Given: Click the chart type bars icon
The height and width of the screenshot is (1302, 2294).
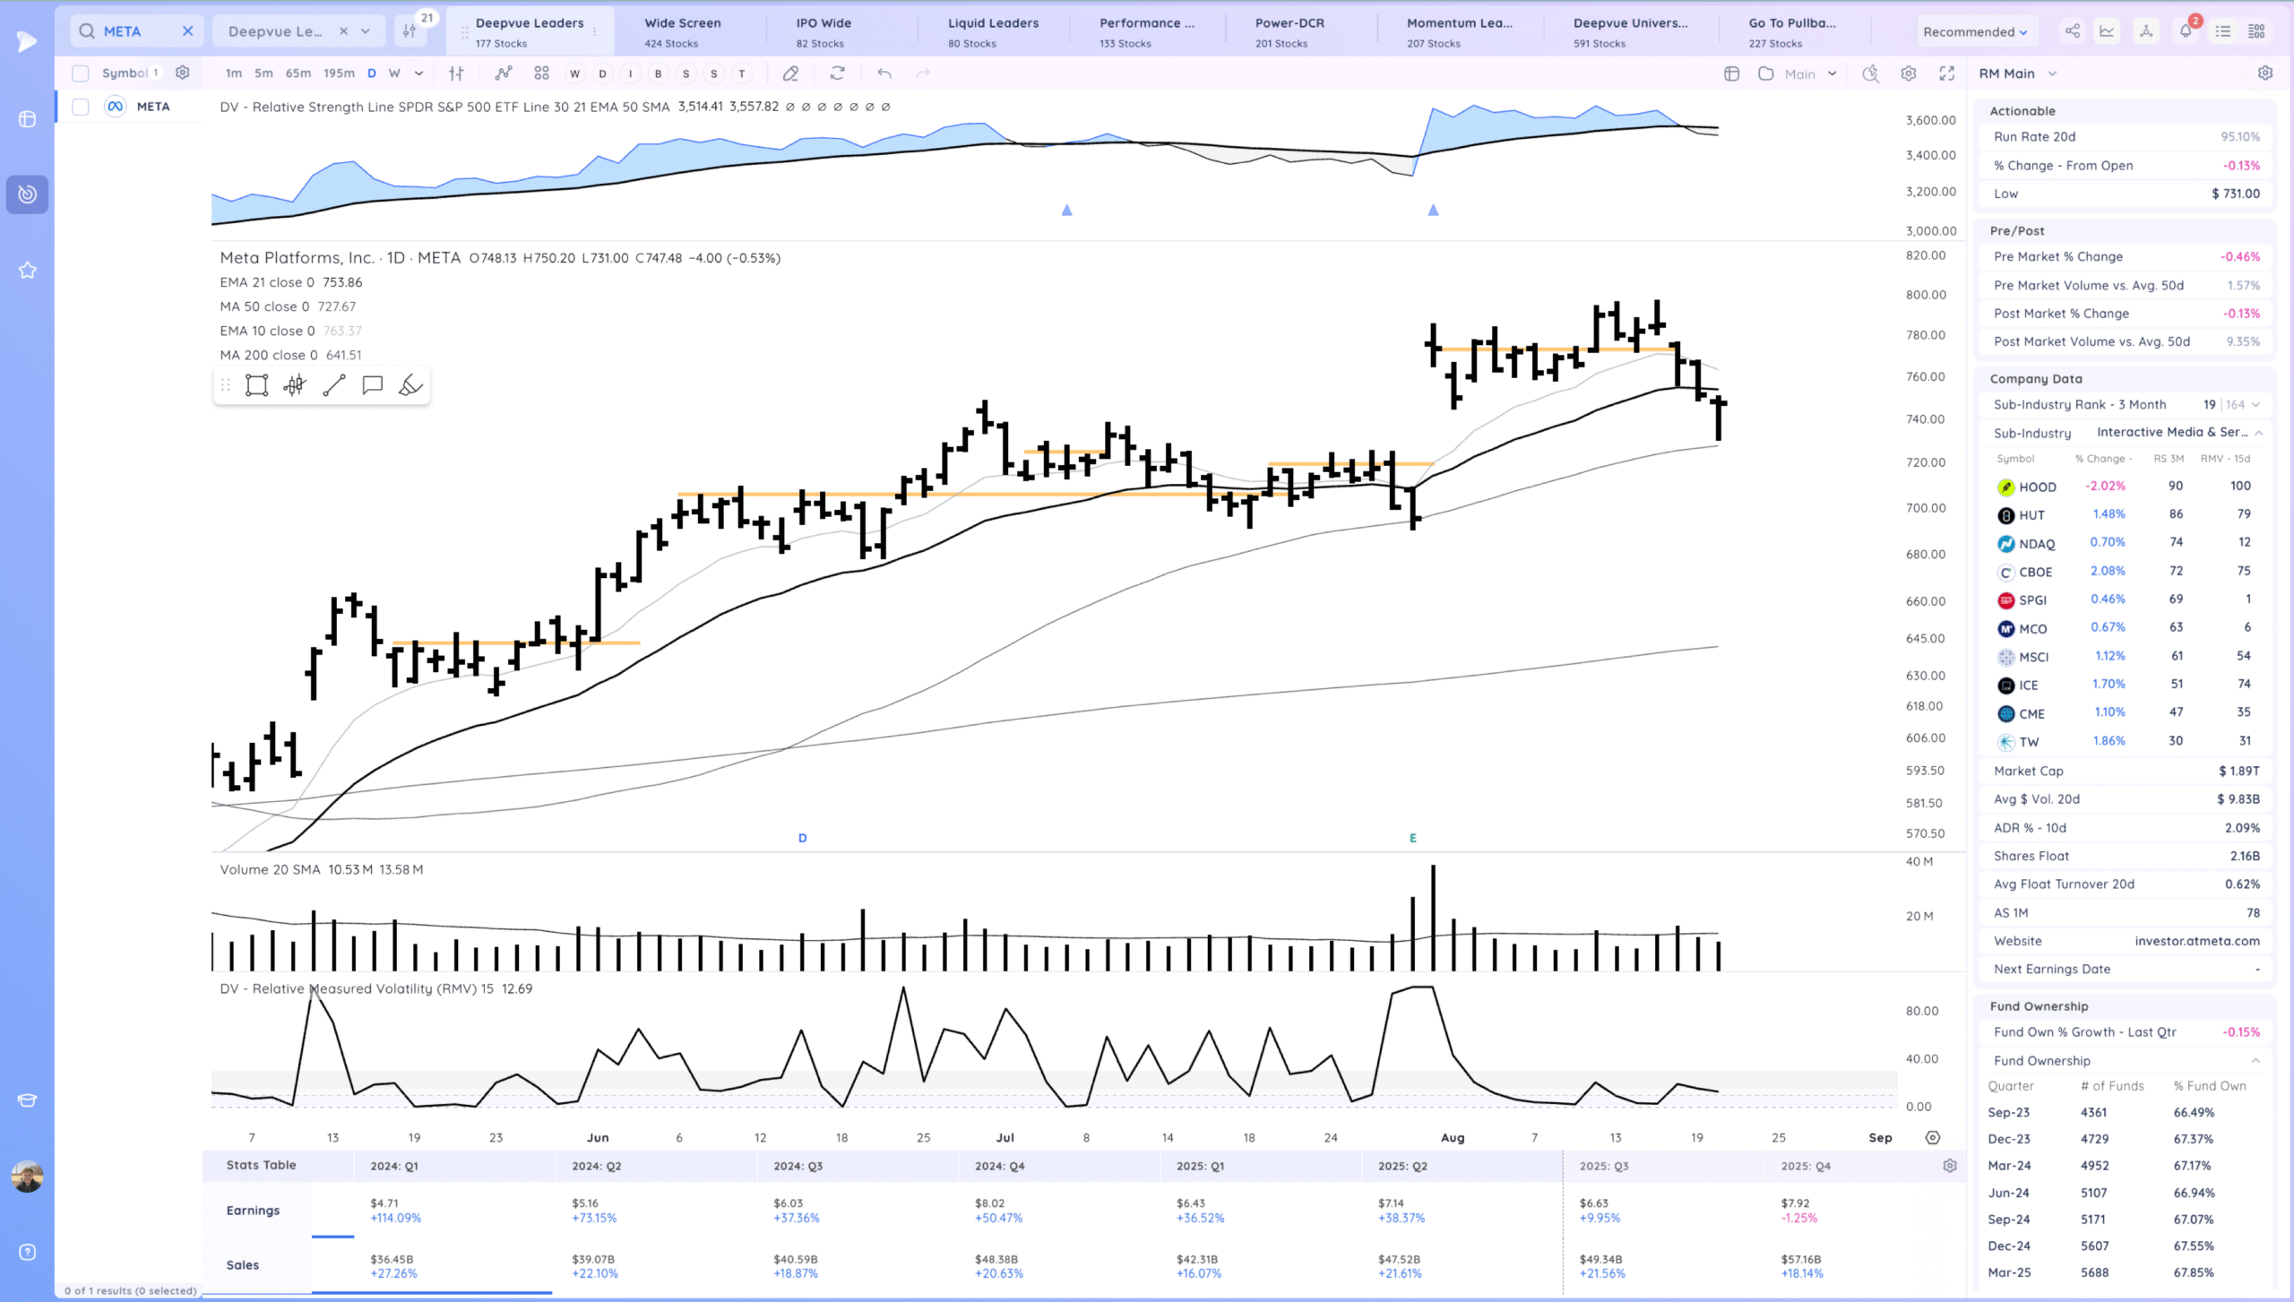Looking at the screenshot, I should [456, 73].
